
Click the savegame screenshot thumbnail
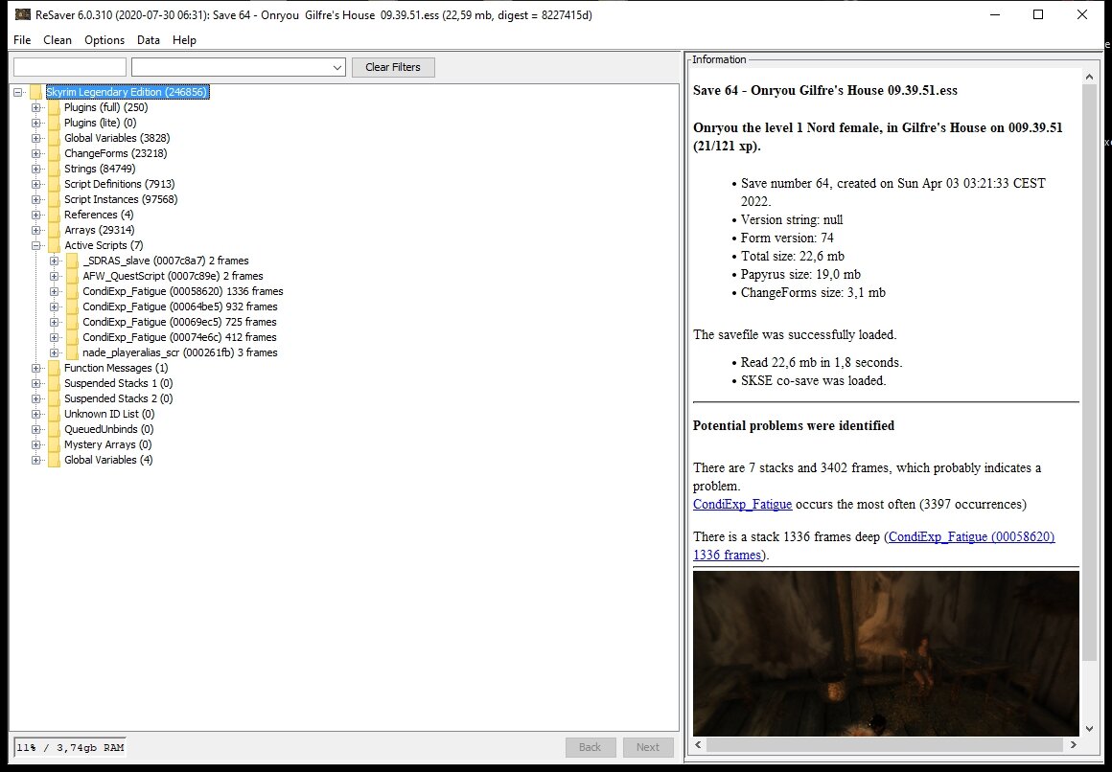886,653
